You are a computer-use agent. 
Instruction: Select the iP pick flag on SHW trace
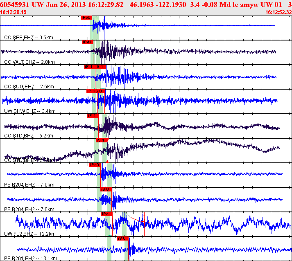tap(90, 91)
